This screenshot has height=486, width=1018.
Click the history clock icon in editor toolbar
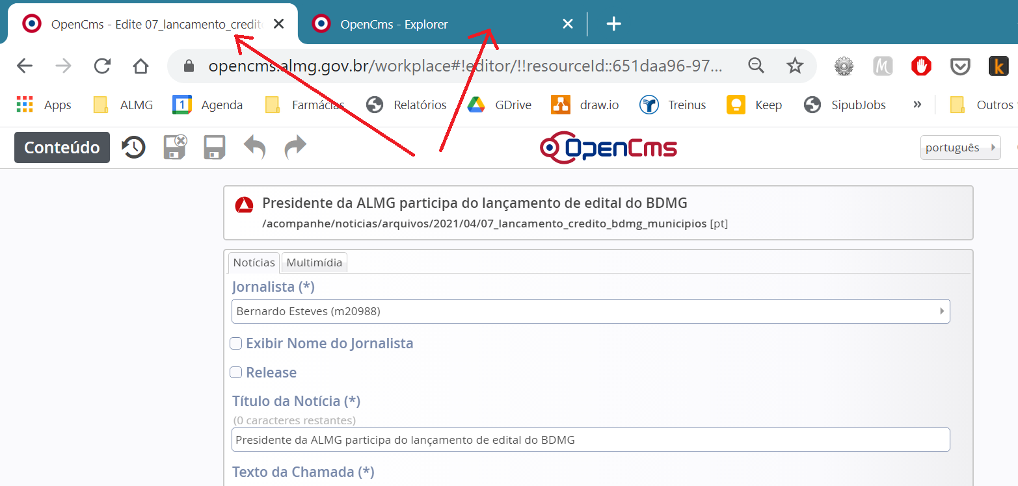(133, 147)
